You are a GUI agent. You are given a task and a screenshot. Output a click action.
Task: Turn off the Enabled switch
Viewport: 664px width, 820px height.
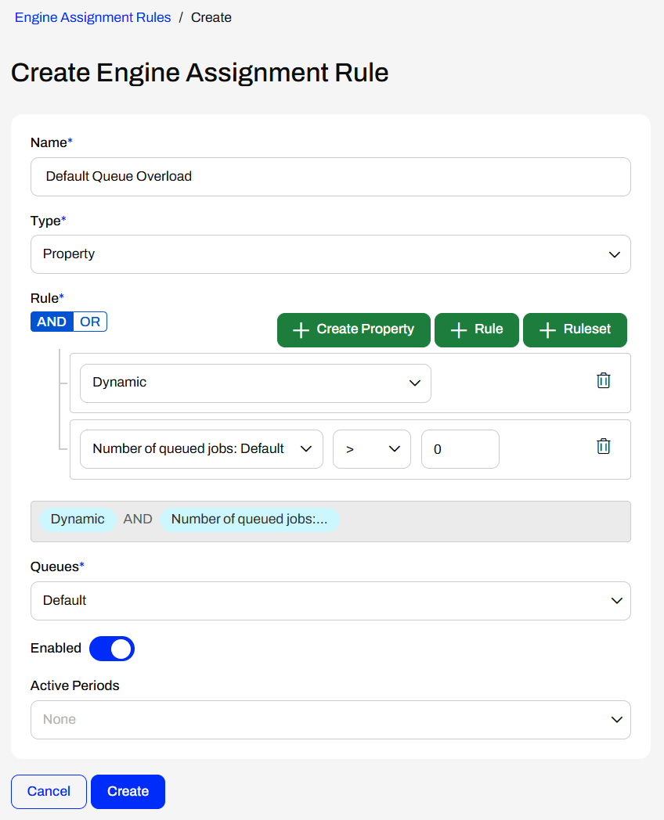tap(112, 649)
